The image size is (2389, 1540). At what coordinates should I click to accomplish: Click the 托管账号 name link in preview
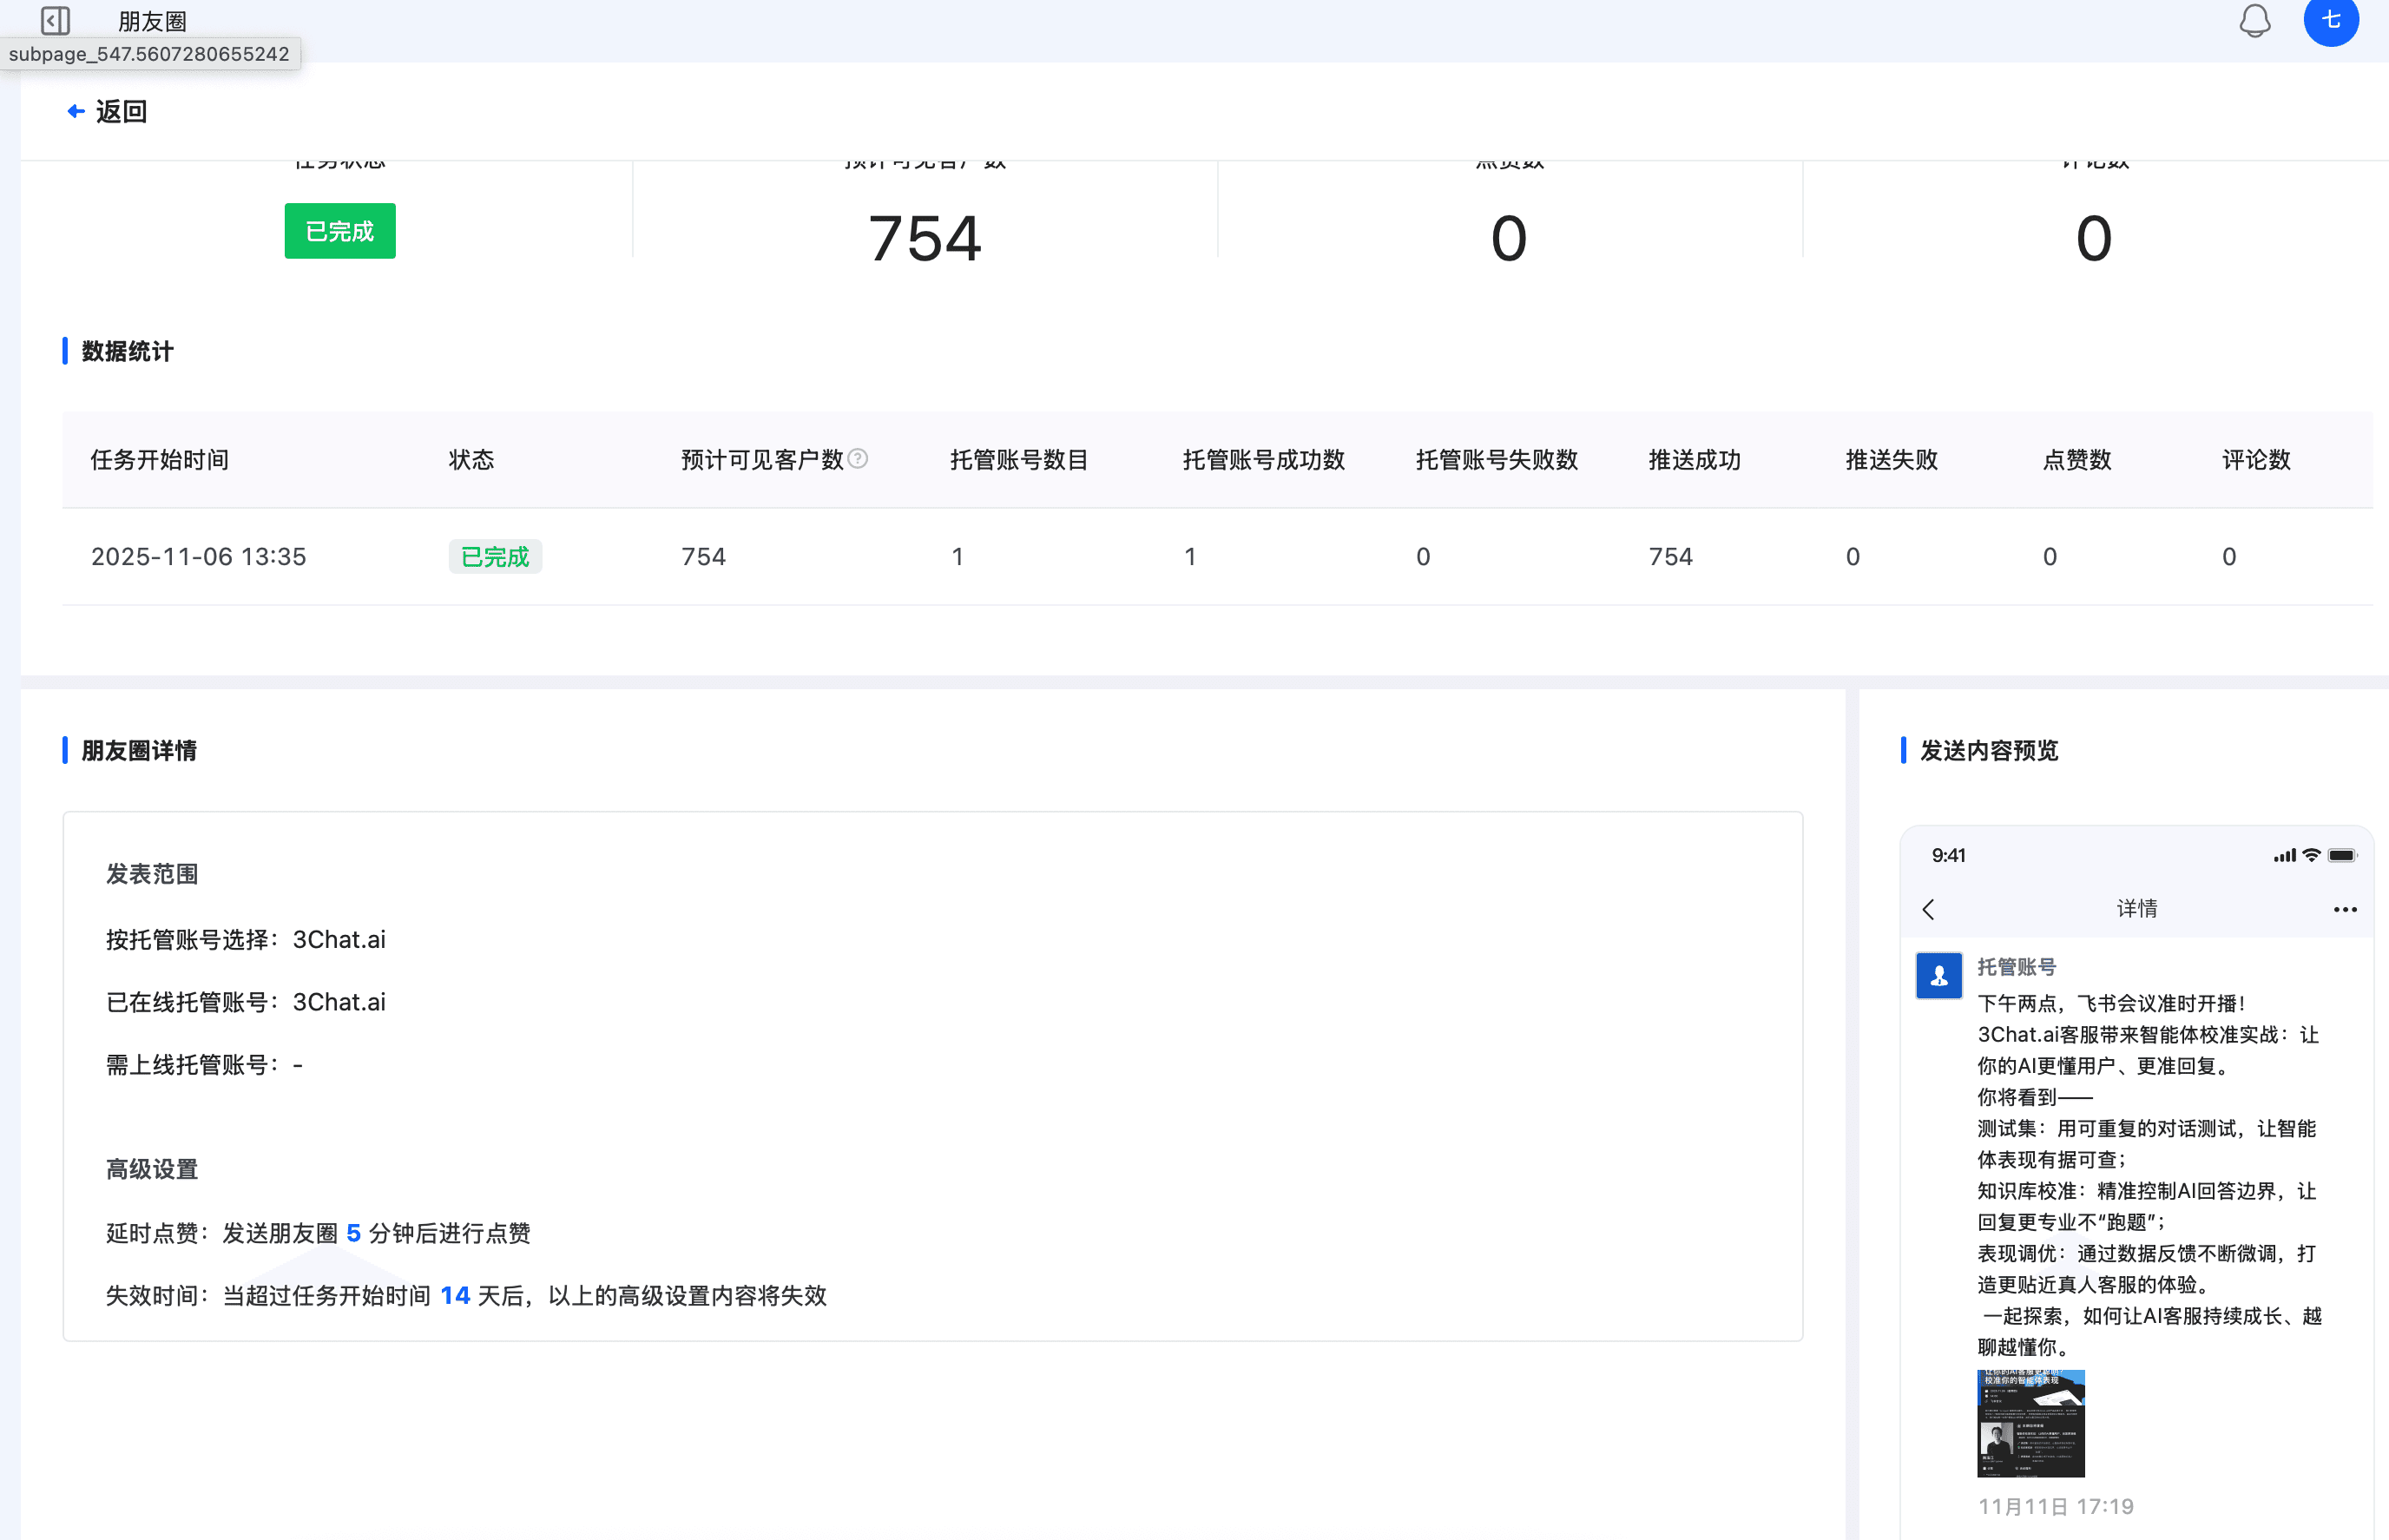pyautogui.click(x=2016, y=966)
